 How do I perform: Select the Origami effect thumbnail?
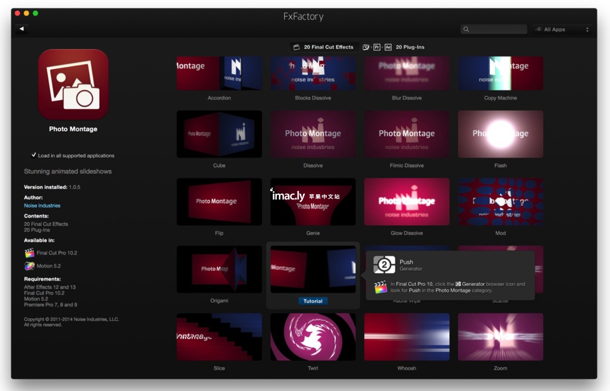click(x=219, y=269)
